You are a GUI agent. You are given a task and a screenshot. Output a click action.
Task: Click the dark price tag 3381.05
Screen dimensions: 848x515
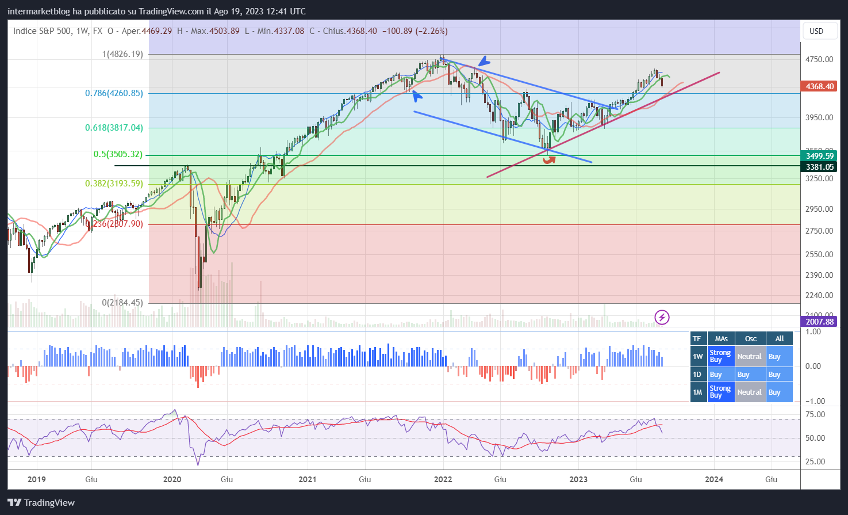pyautogui.click(x=819, y=167)
